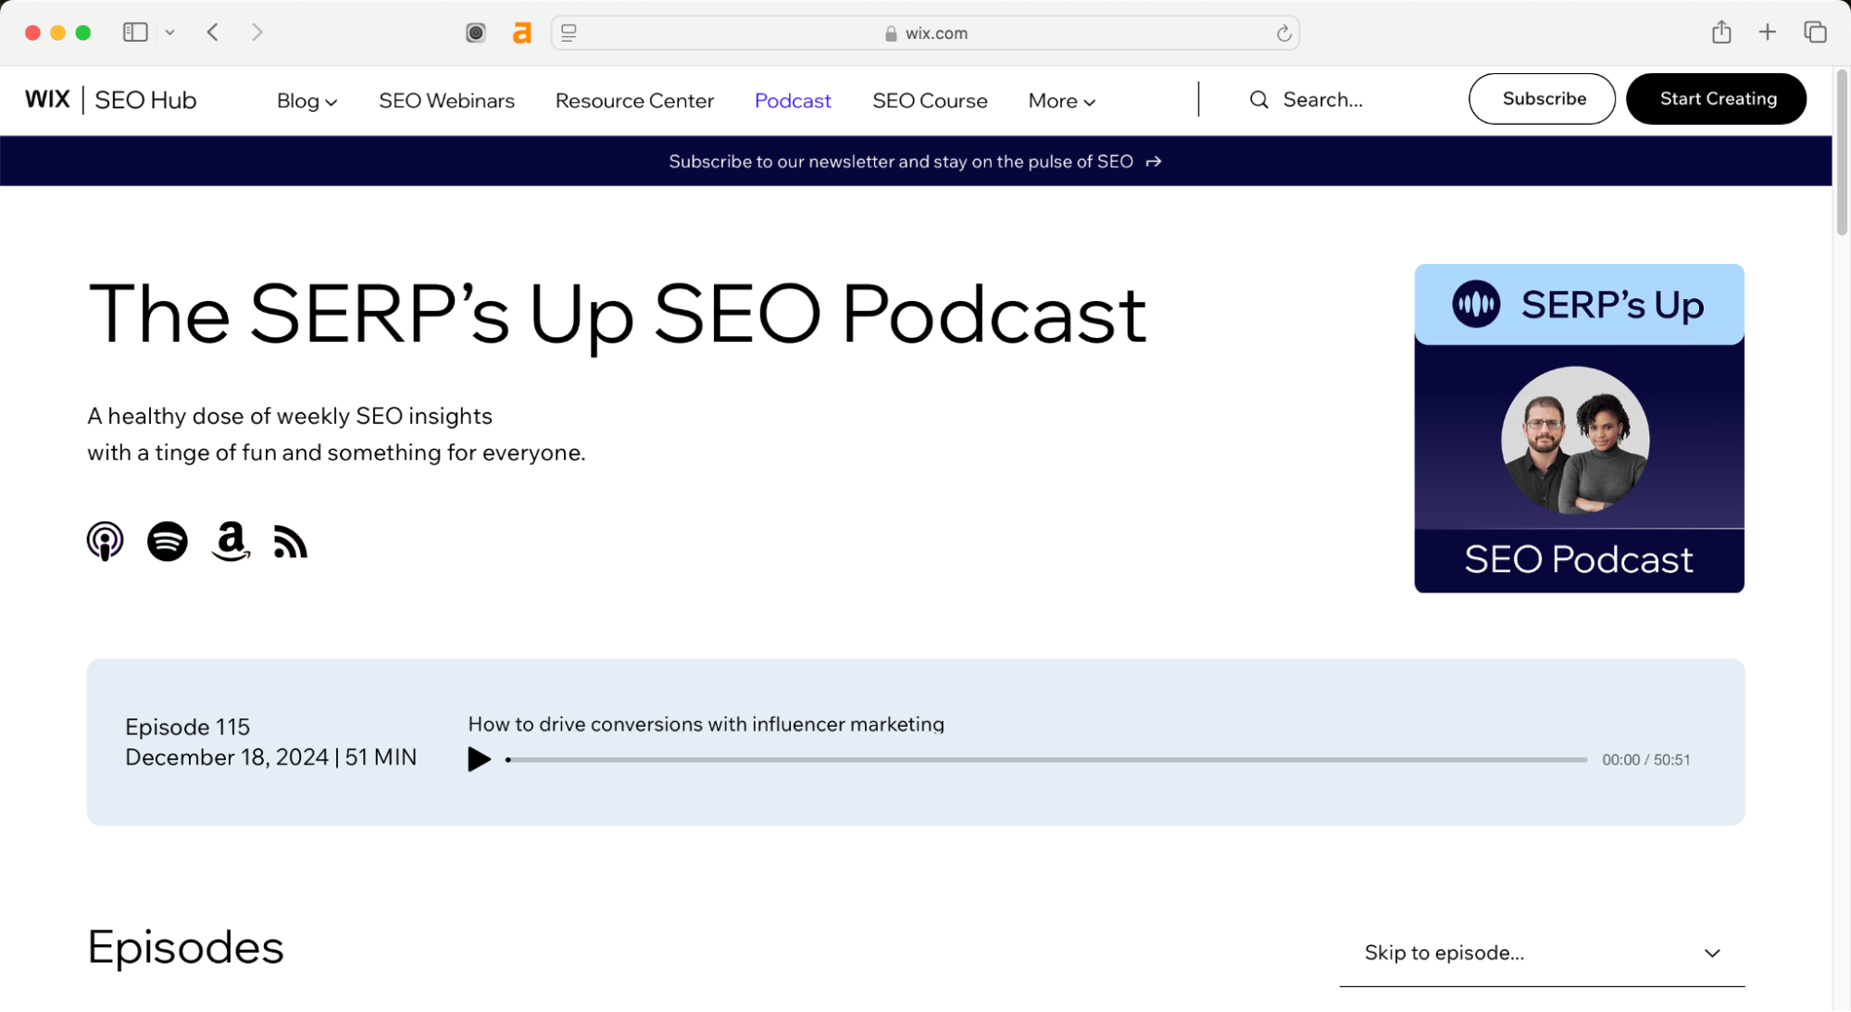
Task: Open the Safari share icon
Action: pyautogui.click(x=1722, y=31)
